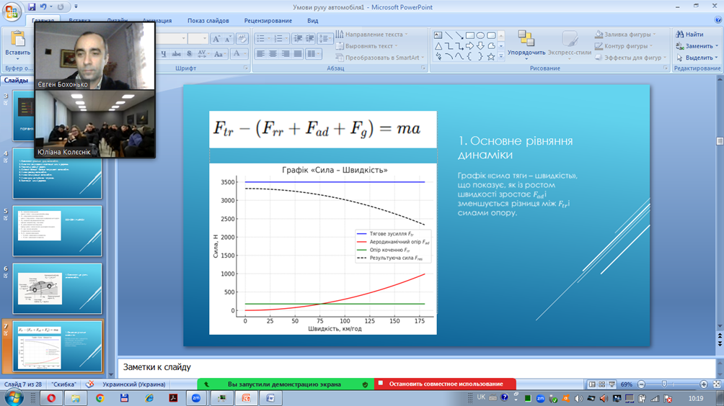This screenshot has width=724, height=406.
Task: Save the presentation from quick access toolbar
Action: (32, 6)
